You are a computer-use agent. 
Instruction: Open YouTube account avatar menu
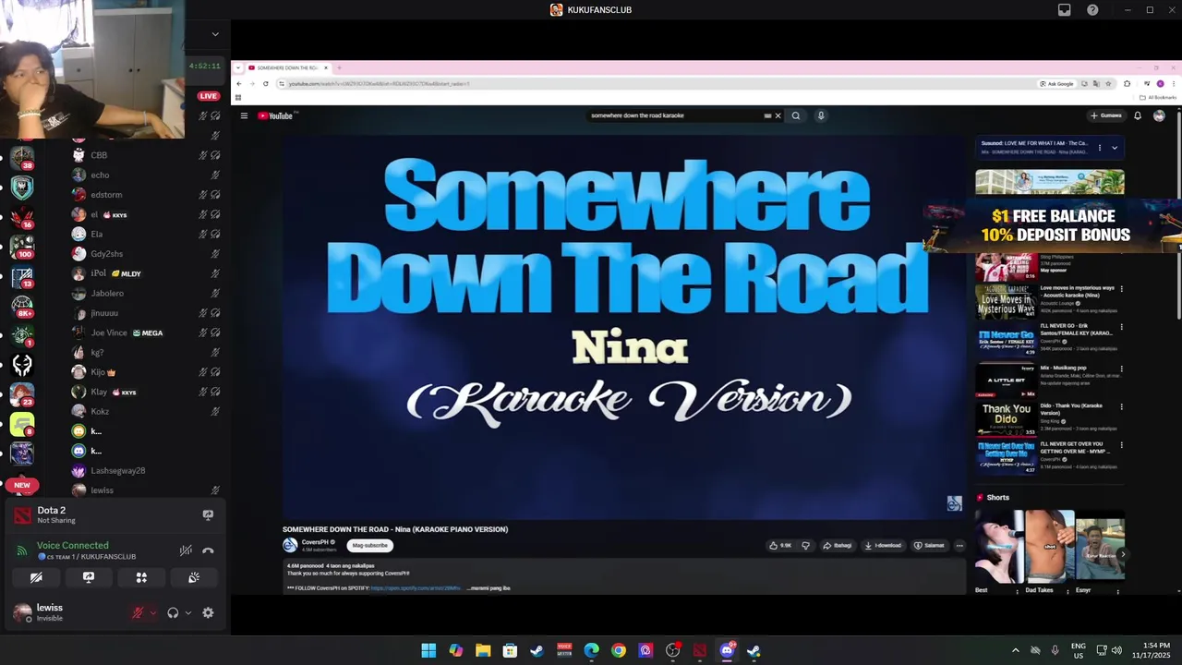coord(1159,115)
